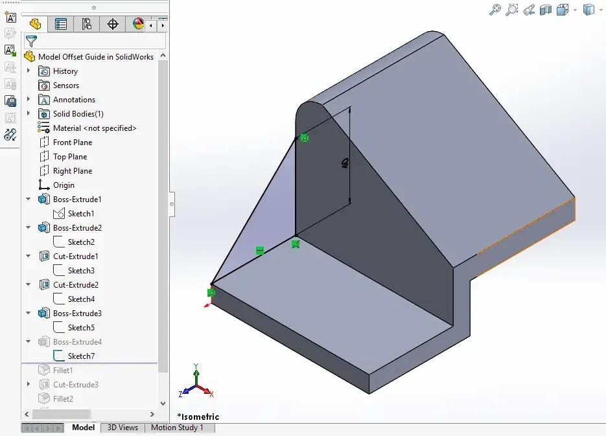The width and height of the screenshot is (606, 436).
Task: Switch to the ConfigurationManager tab
Action: 87,25
